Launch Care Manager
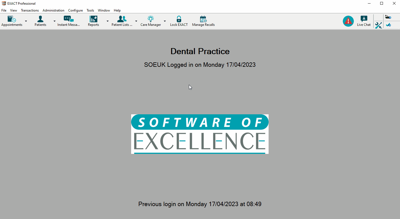 pos(150,21)
